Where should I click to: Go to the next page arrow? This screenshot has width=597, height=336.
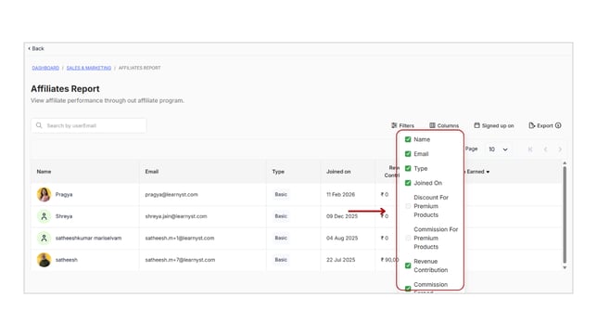(560, 149)
